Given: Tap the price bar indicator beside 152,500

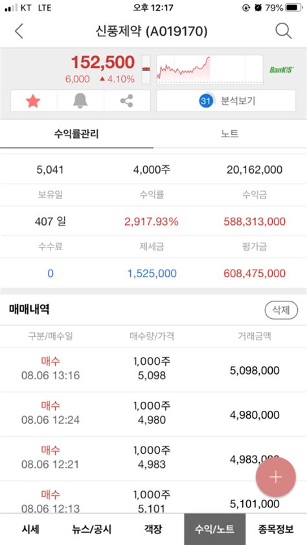Looking at the screenshot, I should [146, 69].
